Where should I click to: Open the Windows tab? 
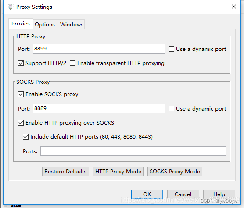(72, 25)
